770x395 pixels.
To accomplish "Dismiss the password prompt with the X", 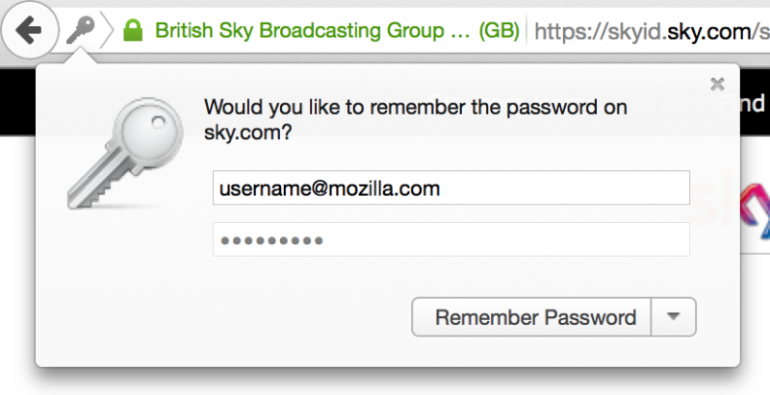I will 717,85.
